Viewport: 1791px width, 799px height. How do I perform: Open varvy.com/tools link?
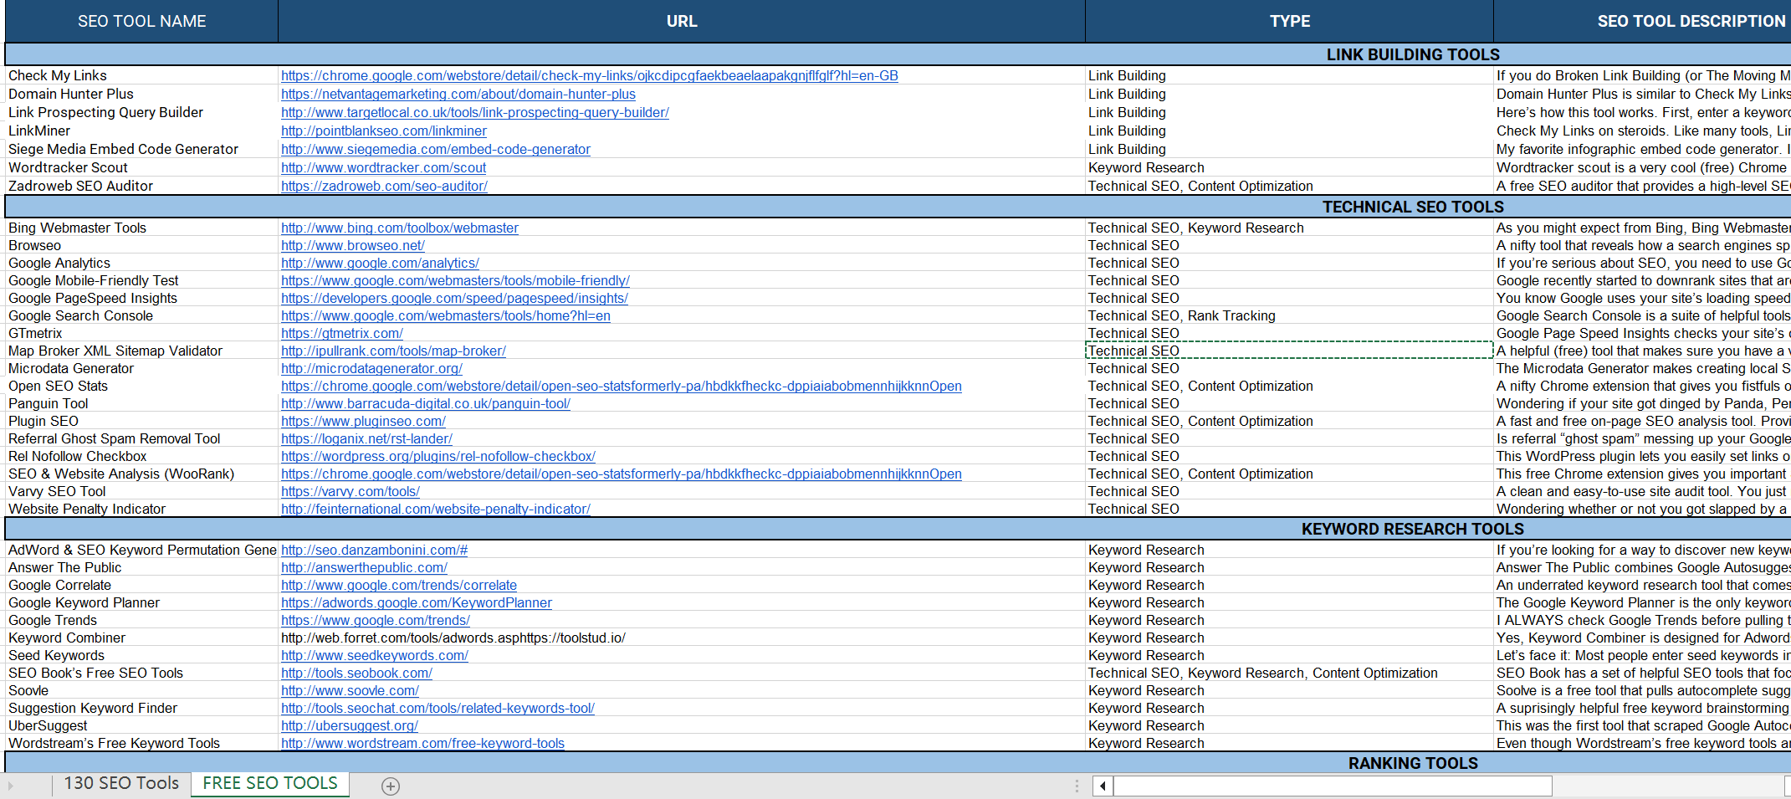click(x=351, y=491)
